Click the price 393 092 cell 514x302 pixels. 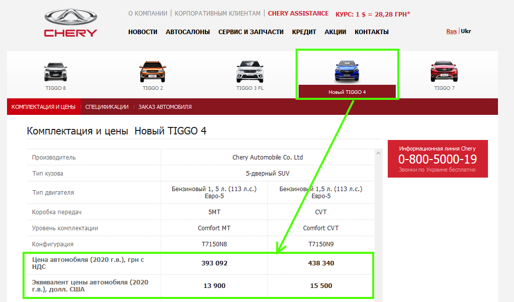(x=214, y=263)
